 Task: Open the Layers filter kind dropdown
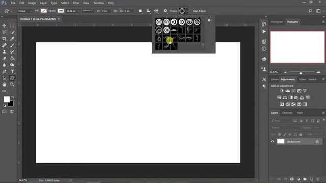coord(281,120)
